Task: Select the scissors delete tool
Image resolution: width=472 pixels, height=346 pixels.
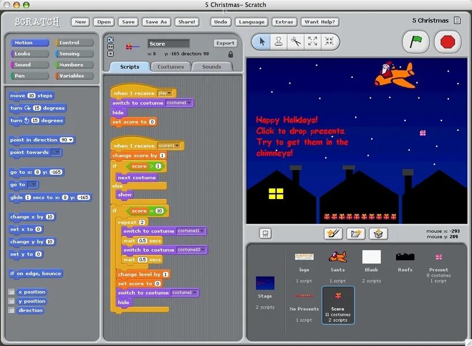Action: coord(296,42)
